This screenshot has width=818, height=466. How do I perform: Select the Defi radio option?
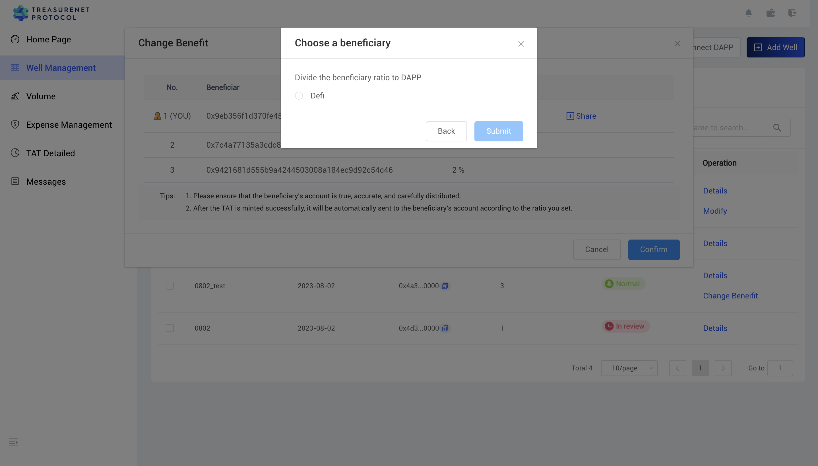299,96
